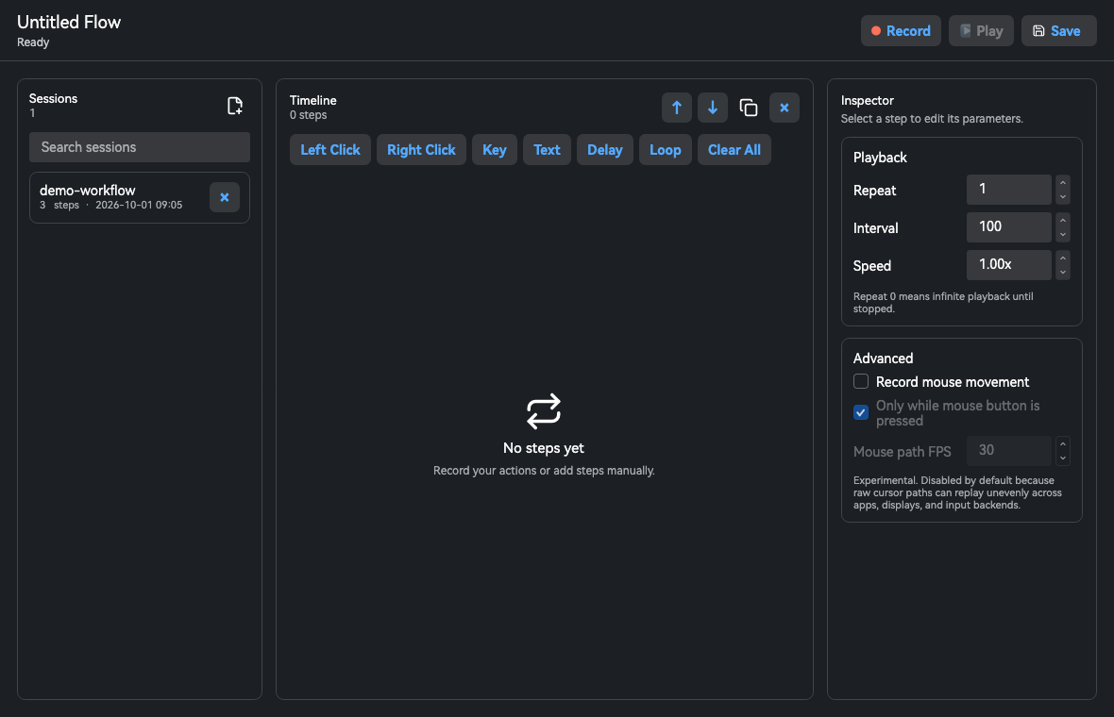Uncheck Only while mouse button is pressed

coord(861,412)
